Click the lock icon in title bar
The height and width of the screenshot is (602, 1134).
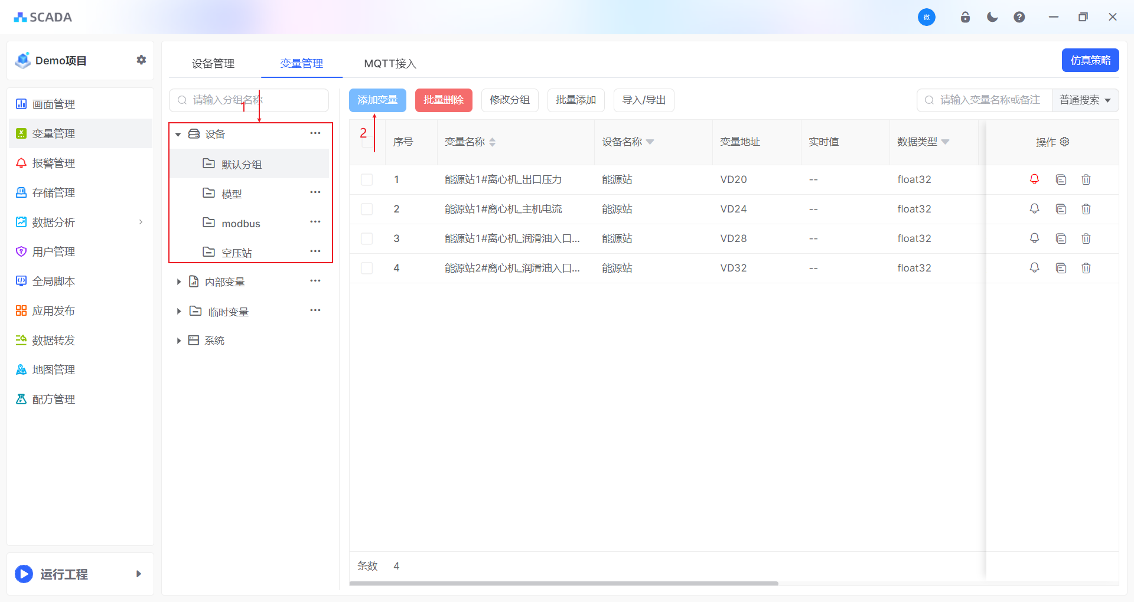point(965,17)
